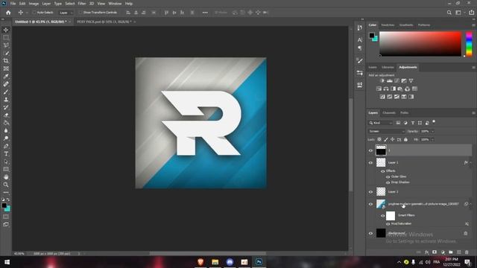Hide the top selected layer

[x=370, y=150]
